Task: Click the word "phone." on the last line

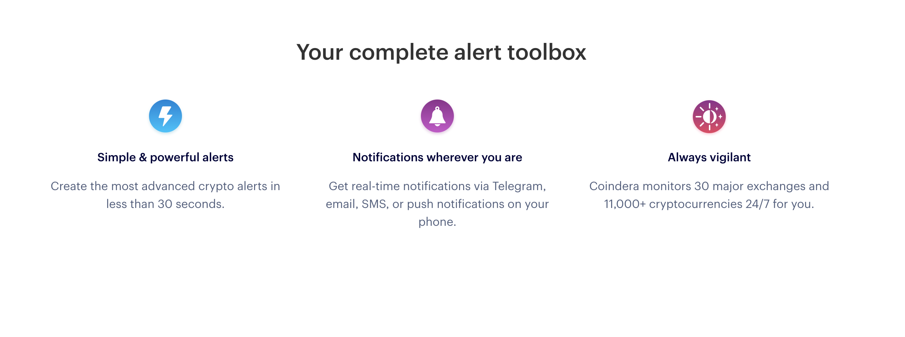Action: point(437,222)
